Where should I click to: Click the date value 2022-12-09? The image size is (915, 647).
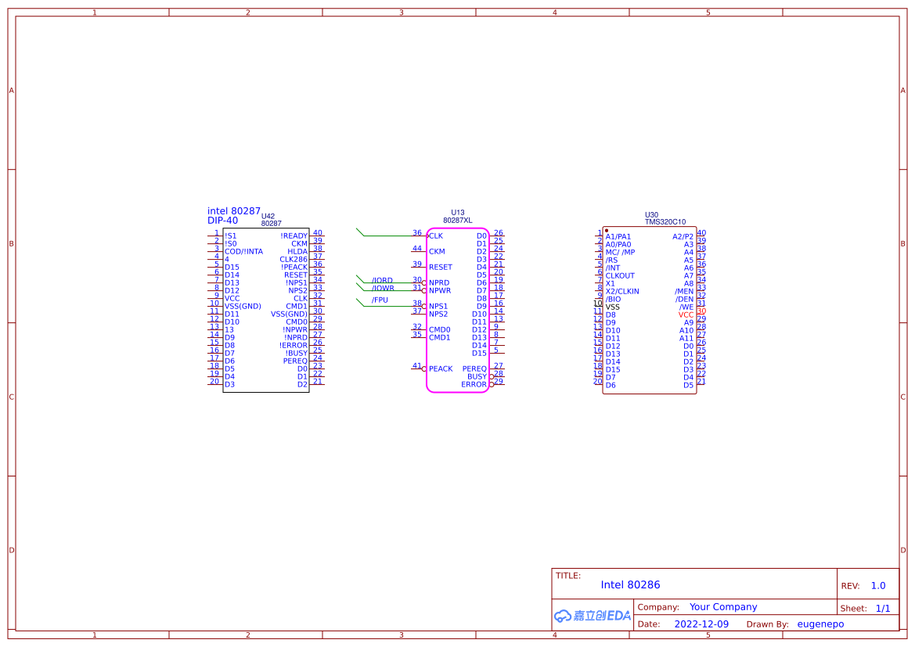(701, 624)
